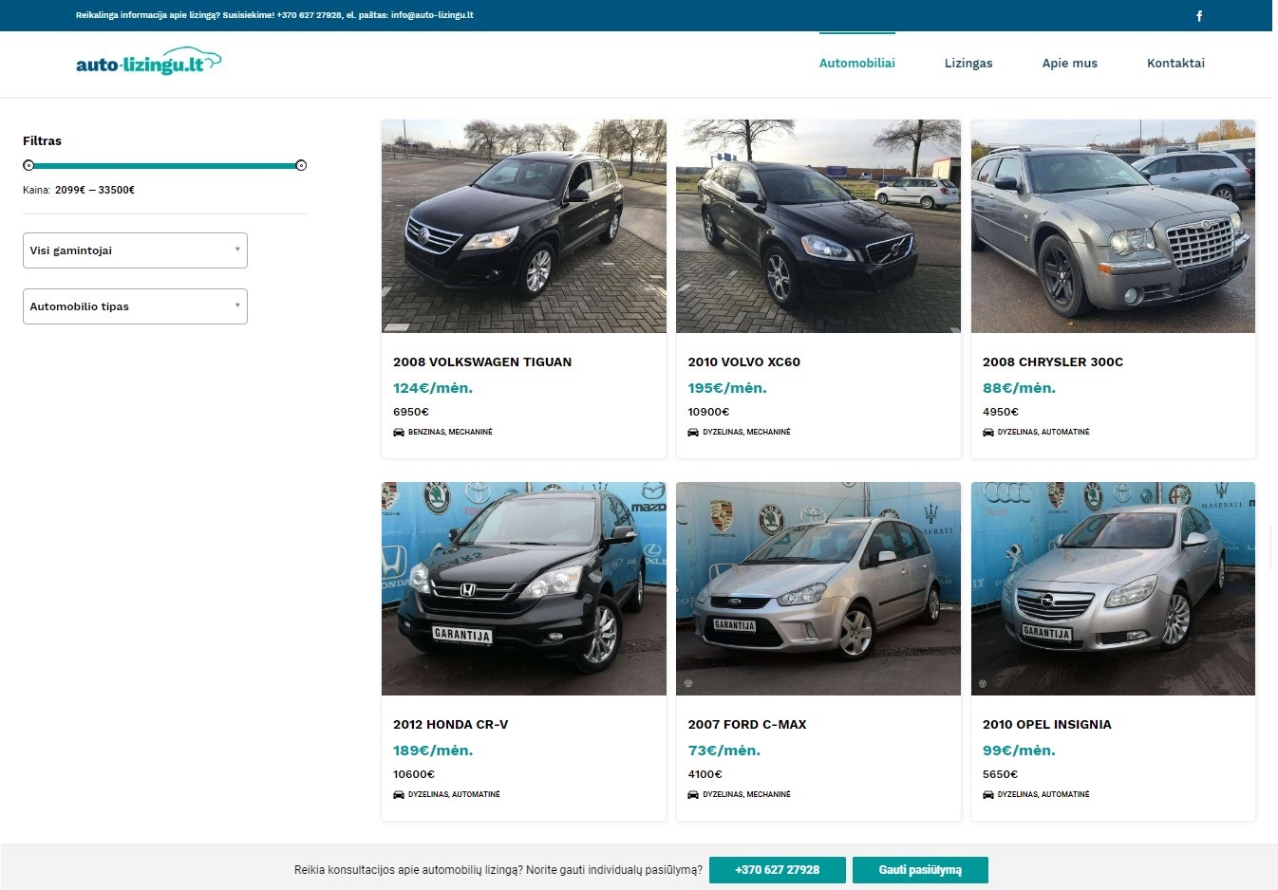Click BENZINAS, MECHANINĖ under Tiguan
Viewport: 1278px width, 890px height.
[x=450, y=432]
